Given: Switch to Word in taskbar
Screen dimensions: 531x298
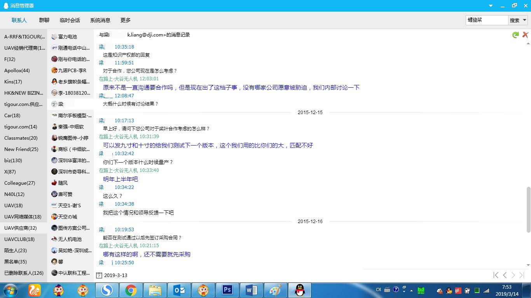Looking at the screenshot, I should [251, 290].
